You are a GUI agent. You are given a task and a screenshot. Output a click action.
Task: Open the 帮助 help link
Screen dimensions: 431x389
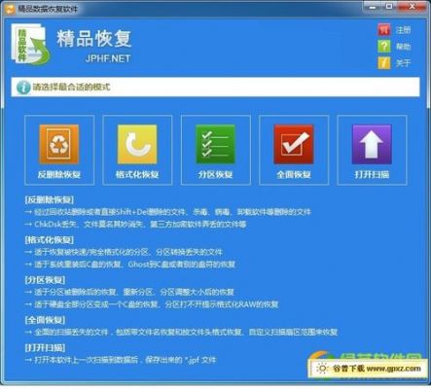[x=403, y=47]
